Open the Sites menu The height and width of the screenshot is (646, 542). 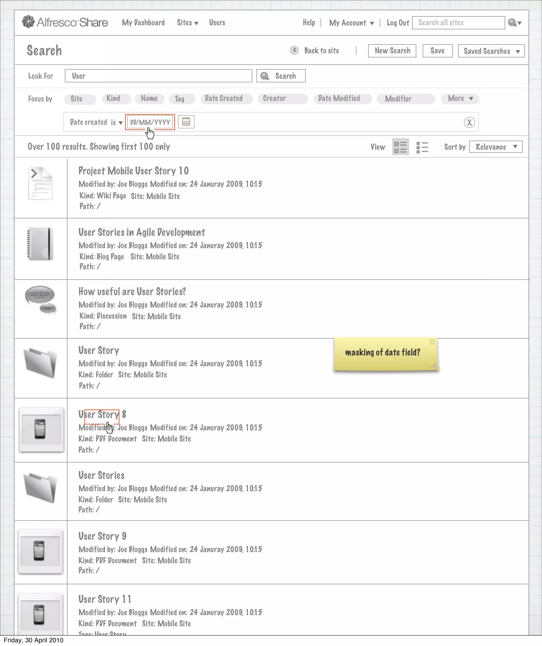point(187,23)
